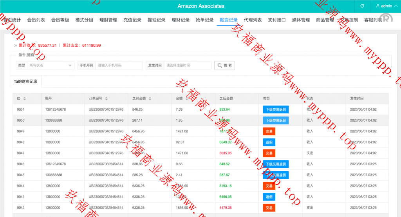Open the admin user menu
The width and height of the screenshot is (401, 217).
(384, 6)
